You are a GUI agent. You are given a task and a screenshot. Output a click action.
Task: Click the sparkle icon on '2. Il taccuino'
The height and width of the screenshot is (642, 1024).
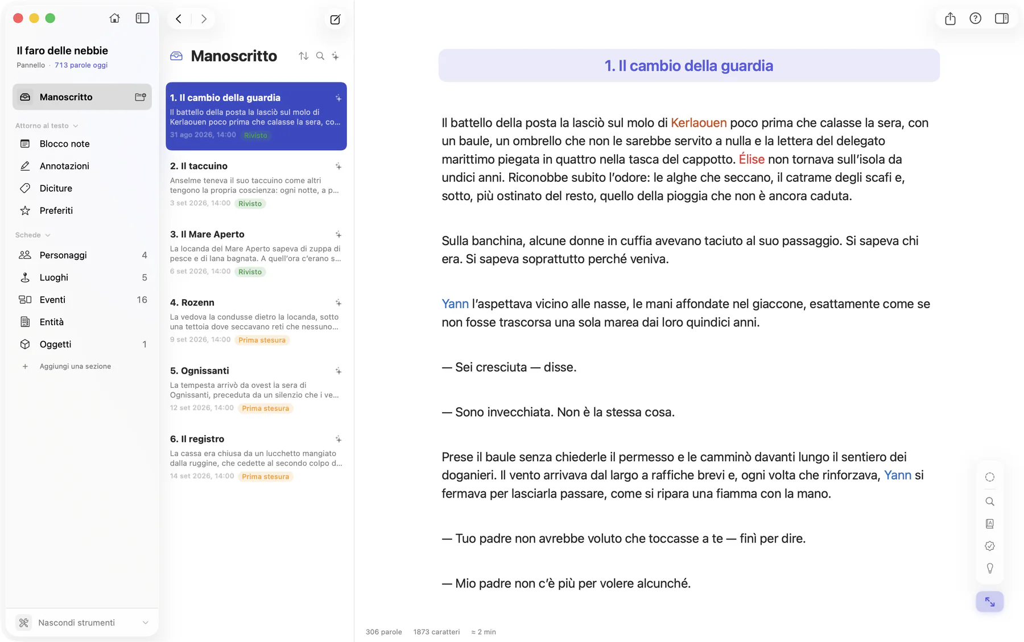click(338, 167)
